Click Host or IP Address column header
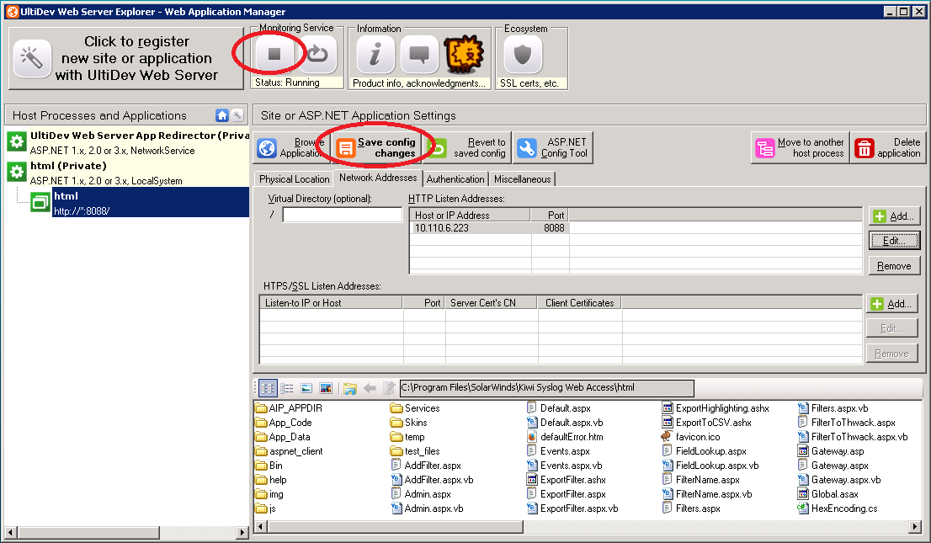The width and height of the screenshot is (931, 543). point(470,215)
